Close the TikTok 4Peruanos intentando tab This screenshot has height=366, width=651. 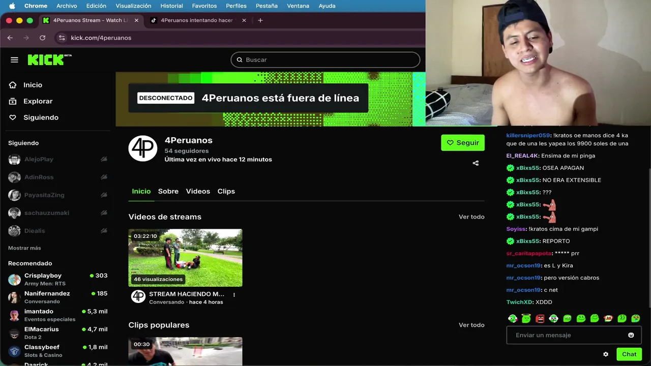click(244, 20)
